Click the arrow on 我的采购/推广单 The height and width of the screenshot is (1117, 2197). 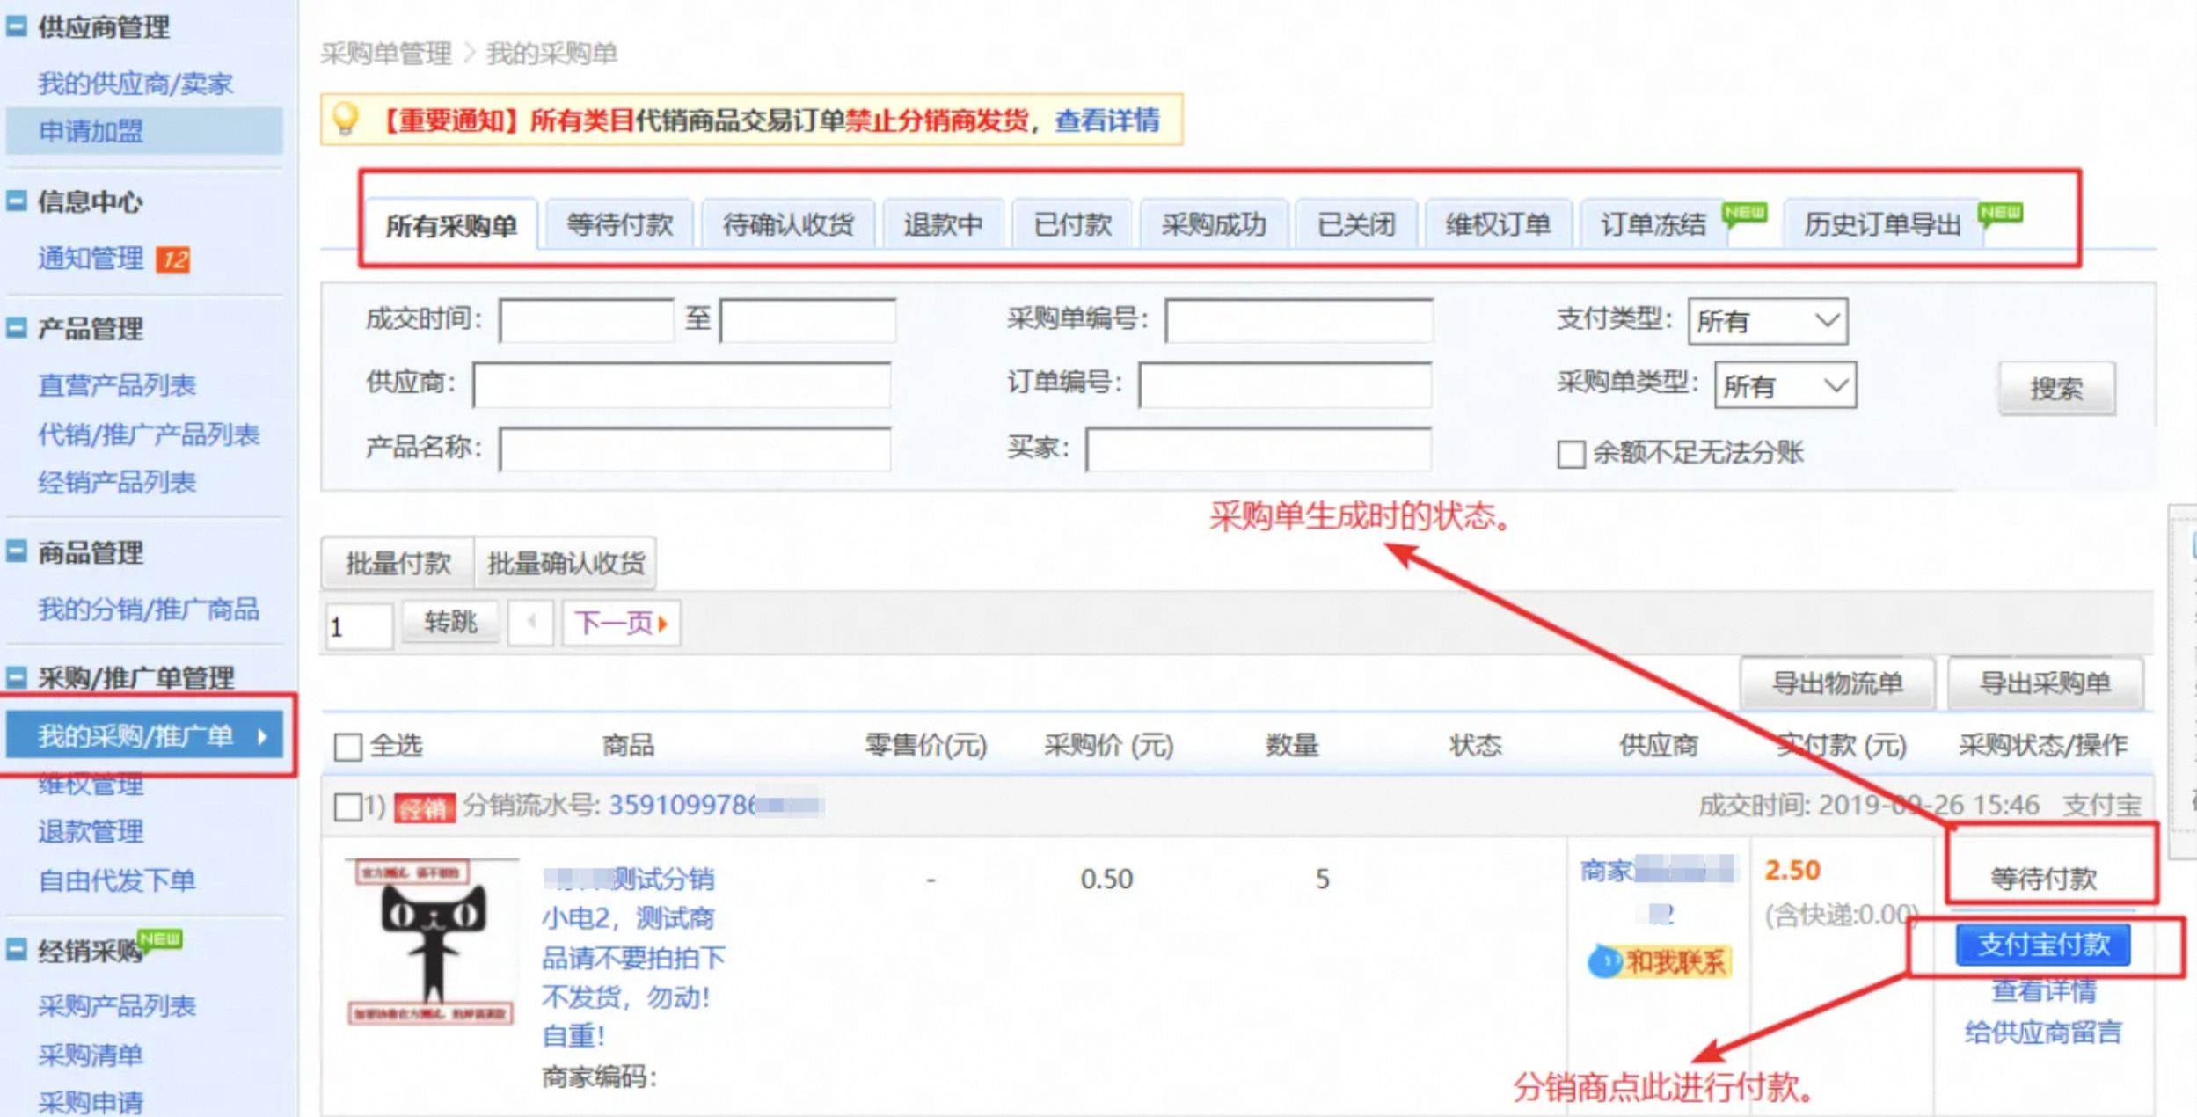tap(262, 736)
